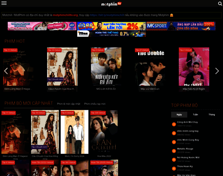Image resolution: width=223 pixels, height=176 pixels.
Task: Click Mối Liên Kết Bí Ẩn caption text
Action: [x=106, y=89]
